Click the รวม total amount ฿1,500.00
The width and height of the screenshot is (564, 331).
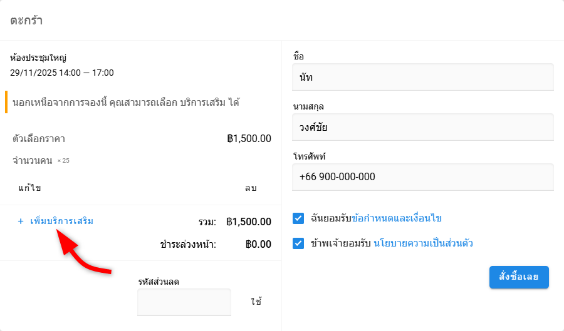coord(249,222)
